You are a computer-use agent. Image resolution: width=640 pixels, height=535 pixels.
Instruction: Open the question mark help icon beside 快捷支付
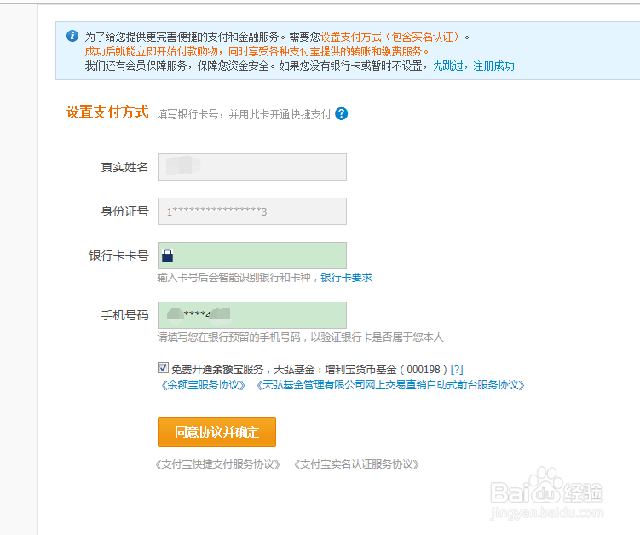341,114
